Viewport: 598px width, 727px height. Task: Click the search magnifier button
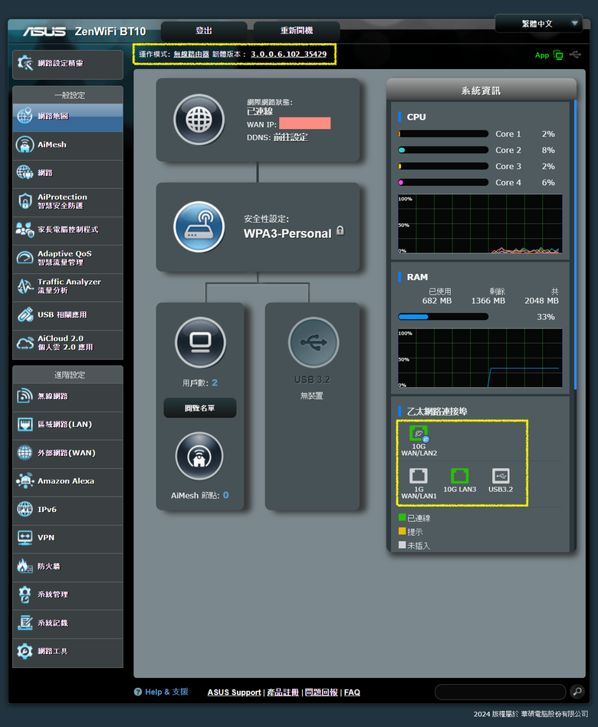click(x=577, y=692)
